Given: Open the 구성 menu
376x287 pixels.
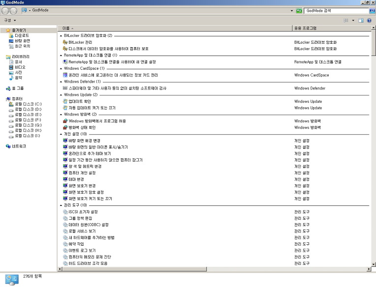Looking at the screenshot, I should coord(10,20).
